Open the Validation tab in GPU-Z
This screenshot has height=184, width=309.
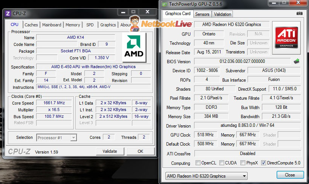tap(222, 14)
